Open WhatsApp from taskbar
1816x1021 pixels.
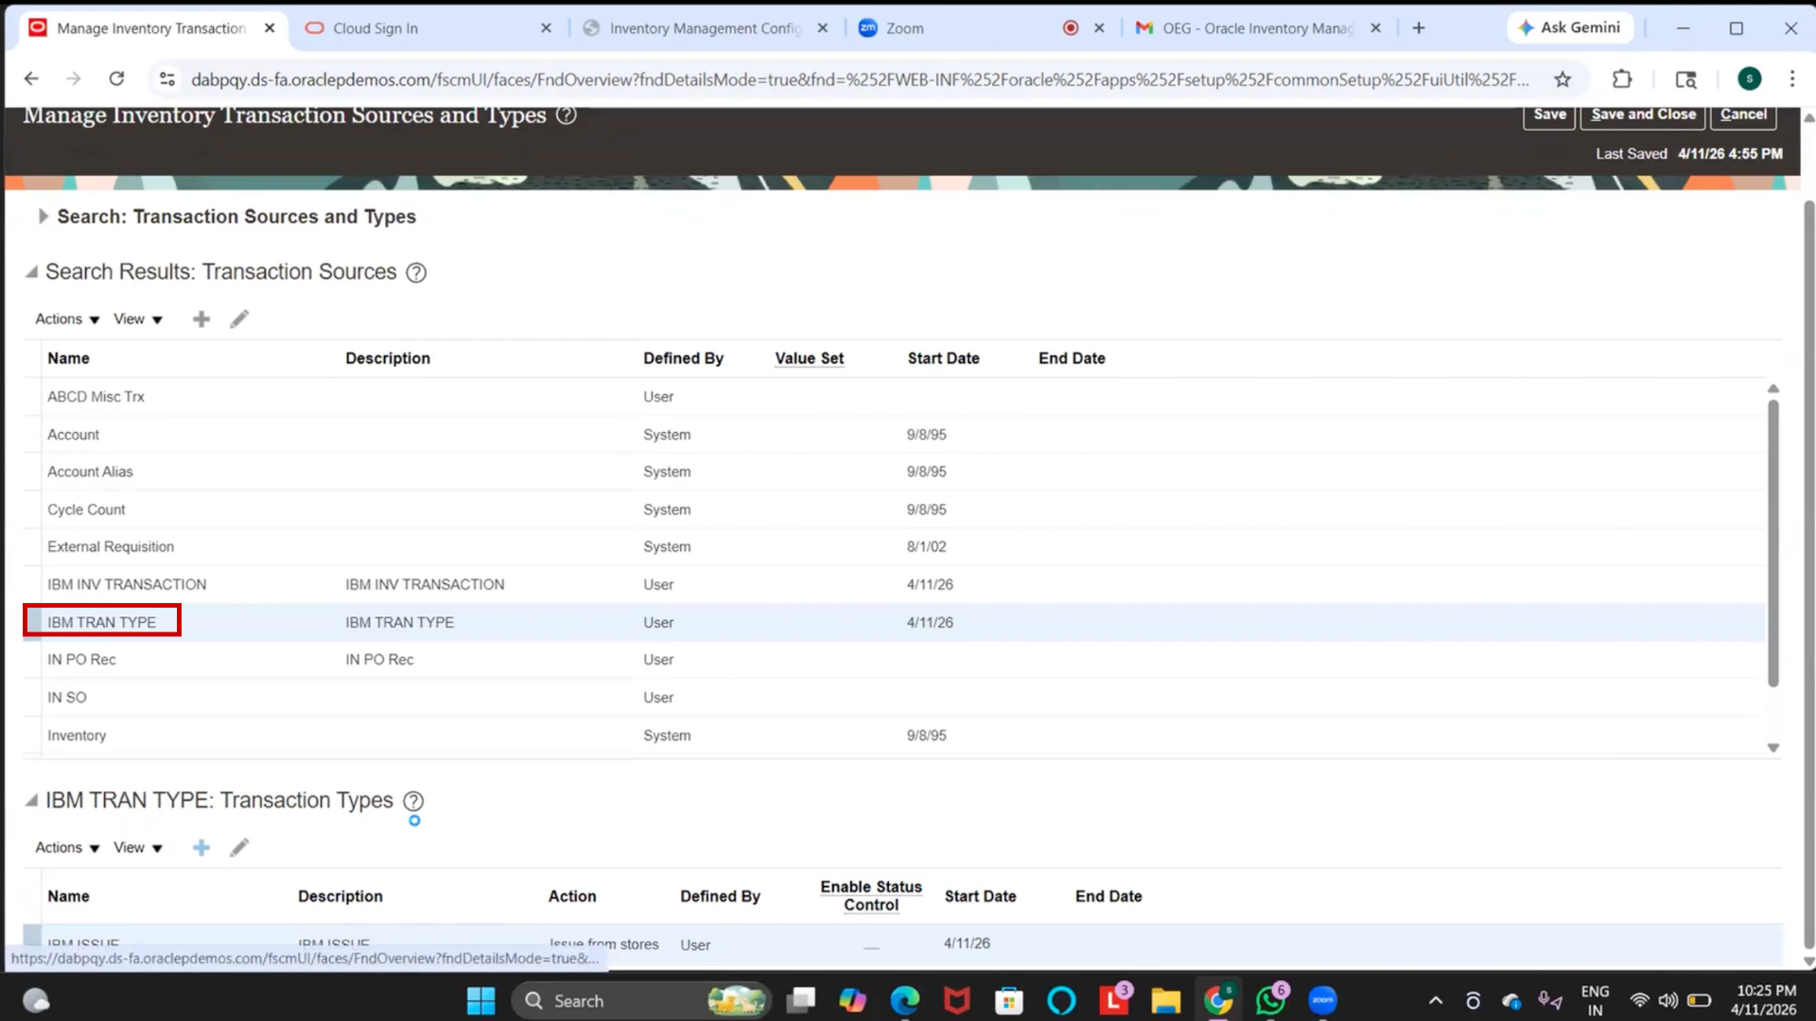pyautogui.click(x=1270, y=1000)
